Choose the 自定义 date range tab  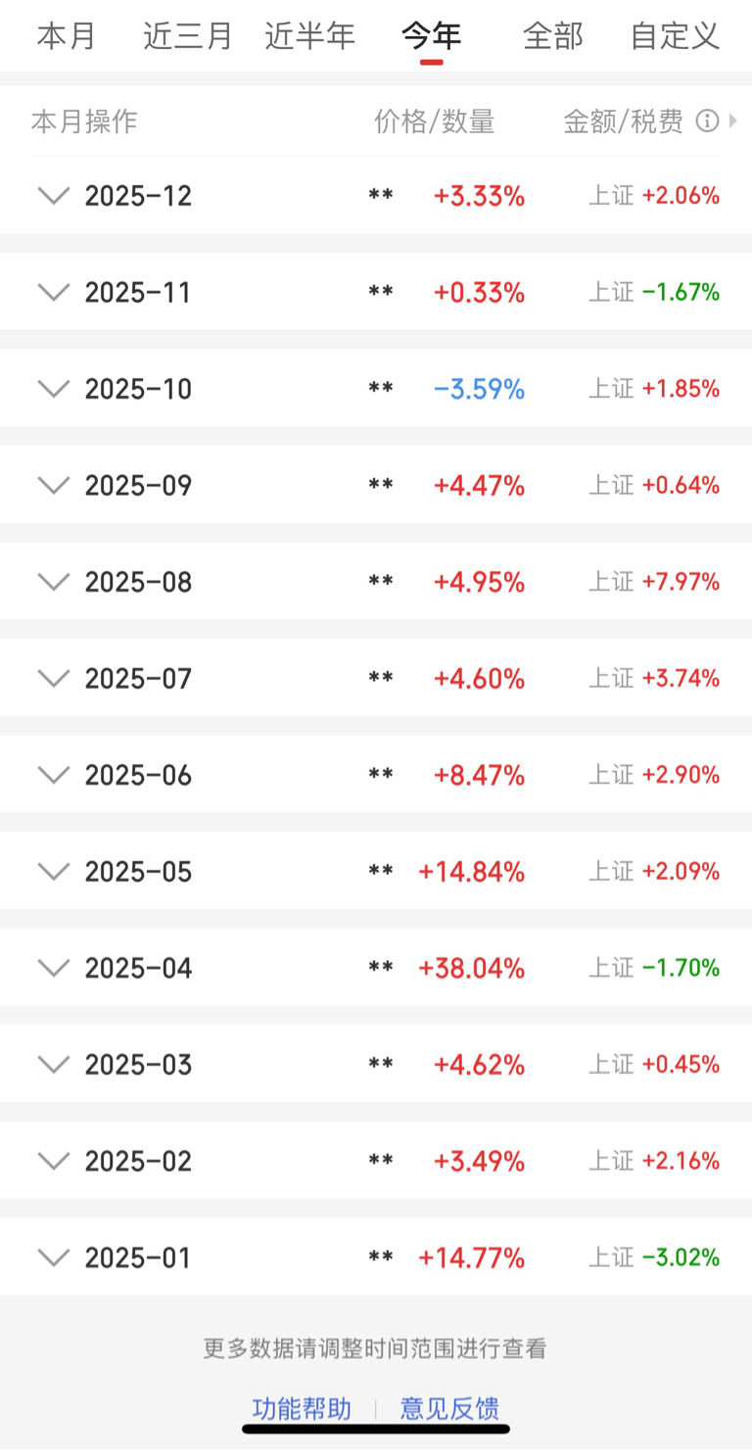(675, 37)
